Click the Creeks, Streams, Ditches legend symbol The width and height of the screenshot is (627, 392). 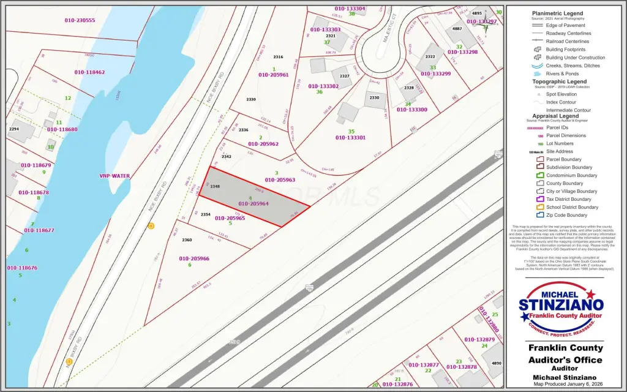tap(537, 66)
